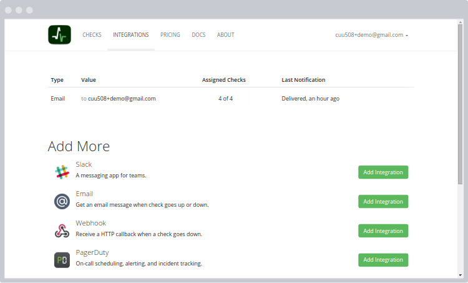Image resolution: width=468 pixels, height=283 pixels.
Task: Open the DOCS menu item
Action: 198,35
